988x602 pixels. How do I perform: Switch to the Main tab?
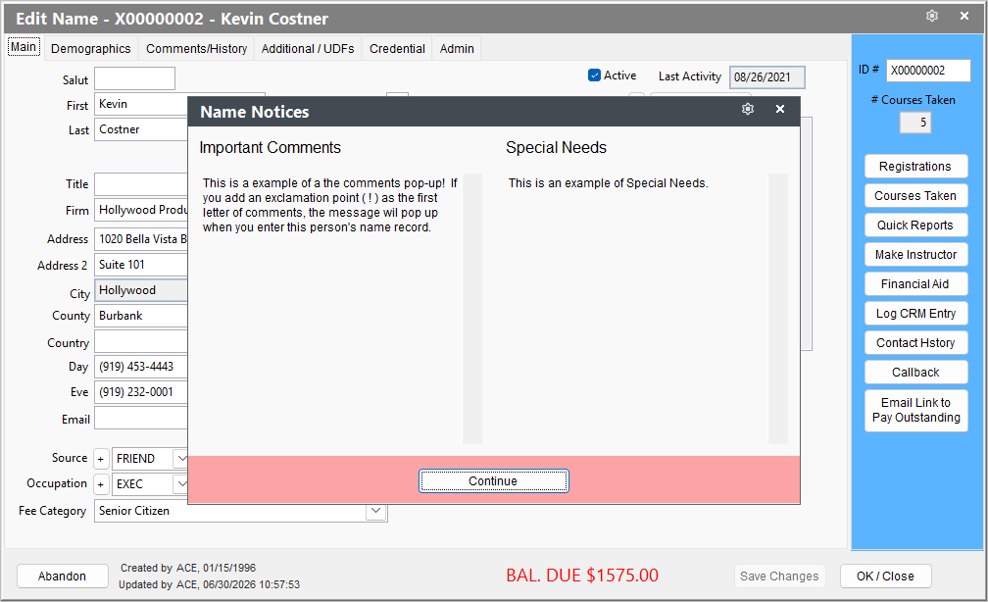click(x=24, y=47)
